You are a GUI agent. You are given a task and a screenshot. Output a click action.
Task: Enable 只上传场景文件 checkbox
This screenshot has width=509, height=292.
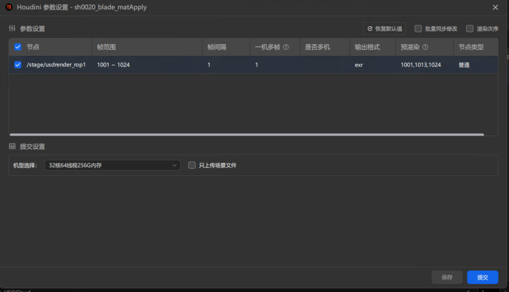(192, 165)
